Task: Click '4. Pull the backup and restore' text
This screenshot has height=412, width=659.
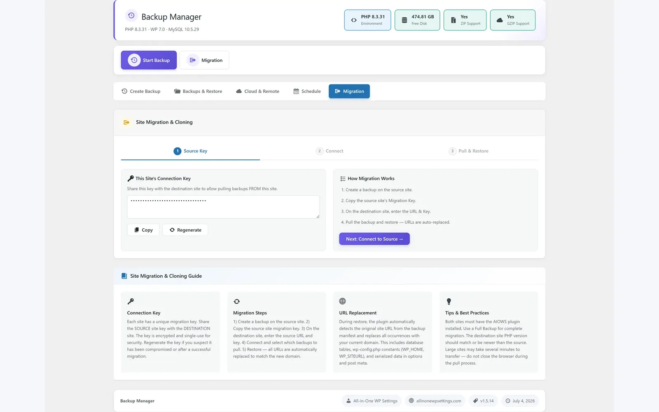Action: click(395, 222)
